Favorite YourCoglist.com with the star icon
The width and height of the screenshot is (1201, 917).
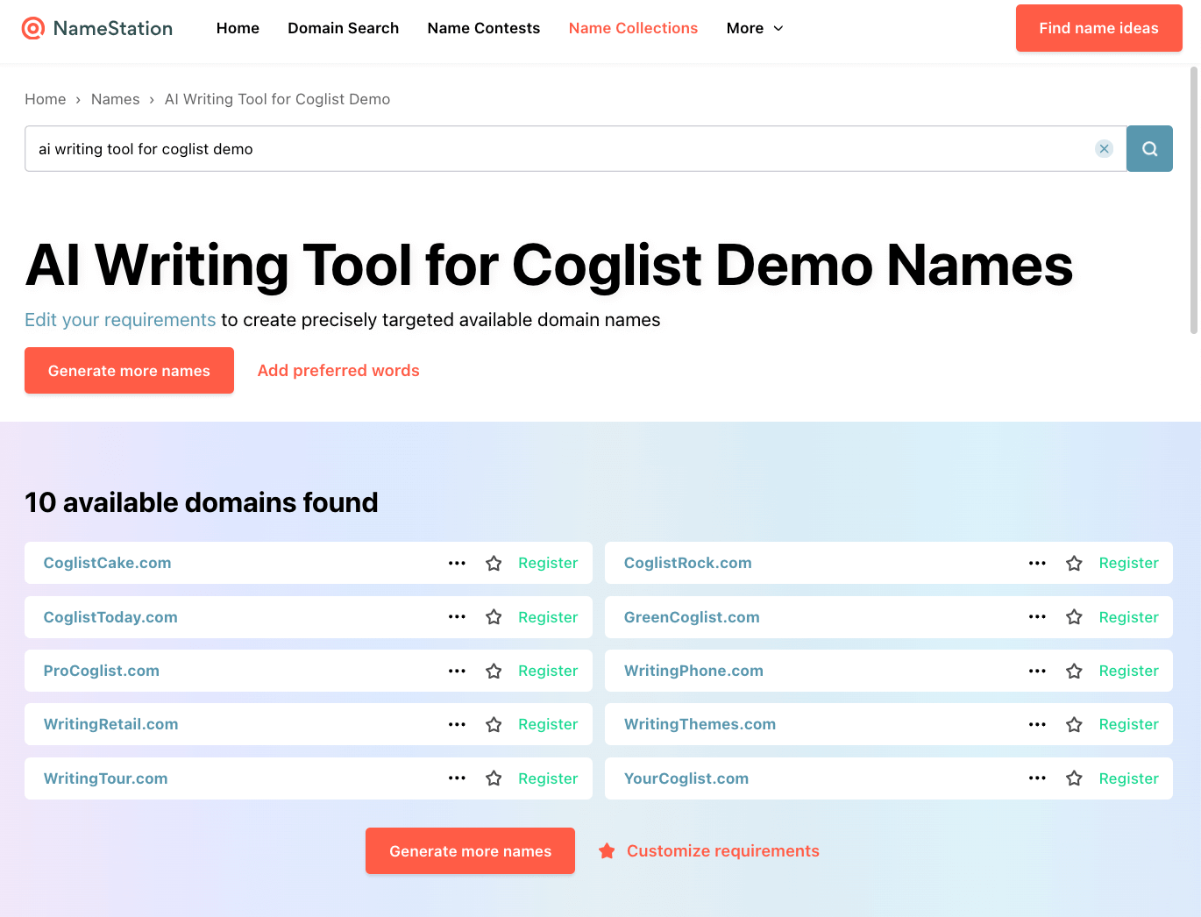(1074, 778)
